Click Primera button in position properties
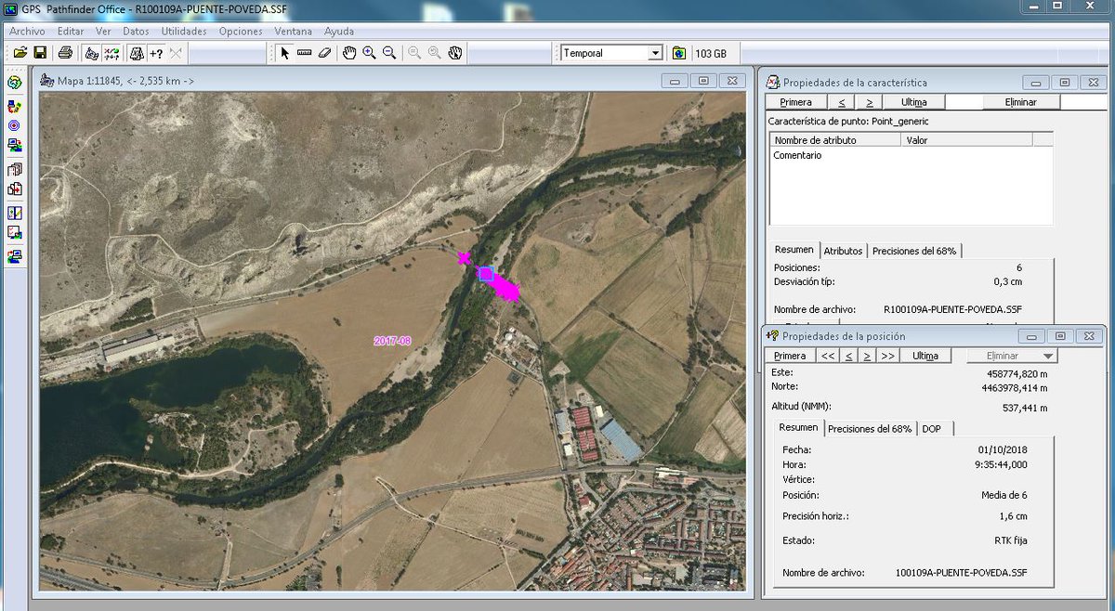 pos(790,356)
